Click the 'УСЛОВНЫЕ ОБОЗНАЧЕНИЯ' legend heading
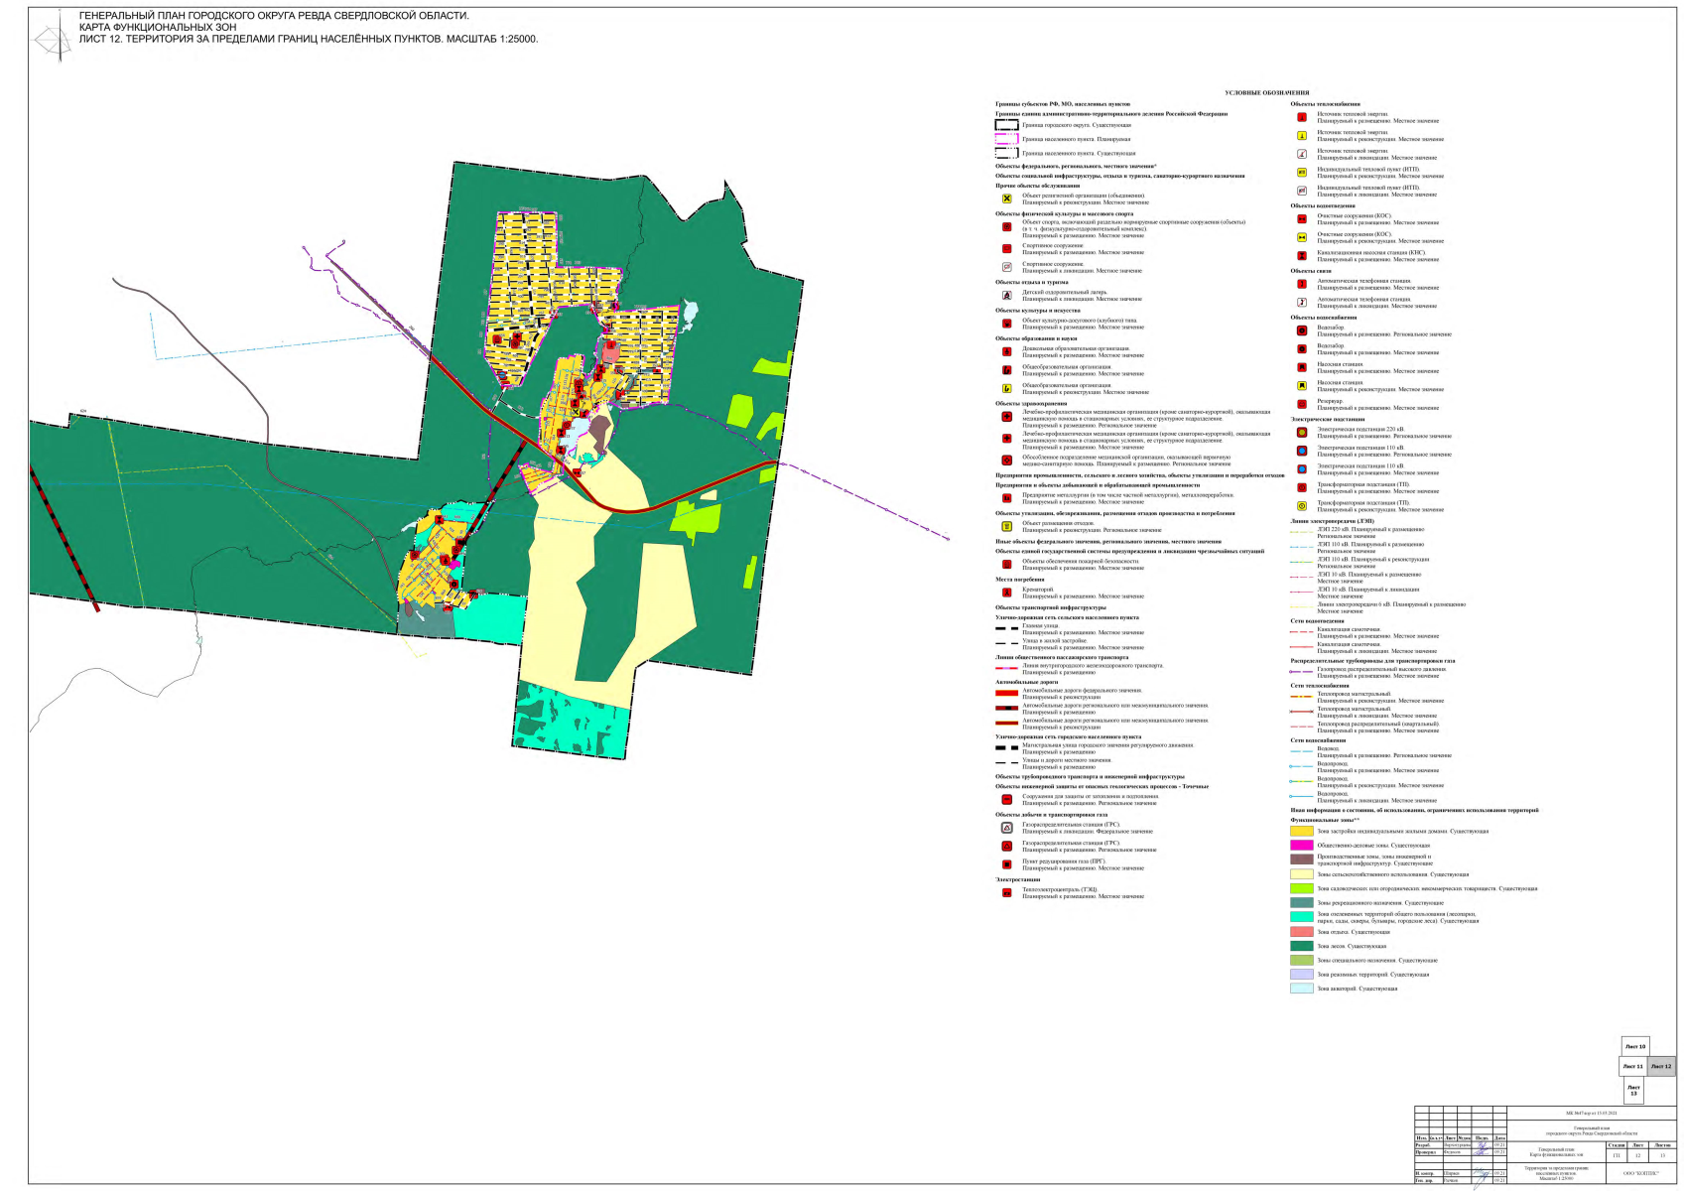This screenshot has width=1684, height=1191. pos(1266,92)
